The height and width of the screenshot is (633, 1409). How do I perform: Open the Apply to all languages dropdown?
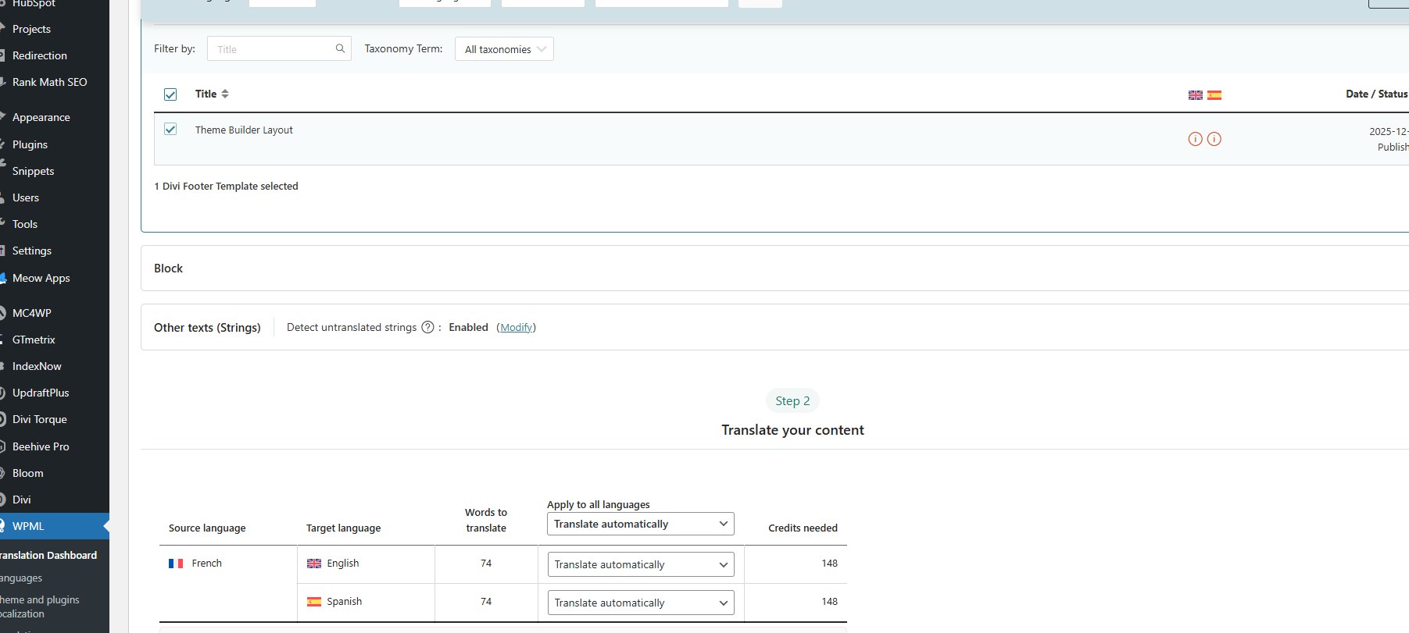[x=640, y=524]
